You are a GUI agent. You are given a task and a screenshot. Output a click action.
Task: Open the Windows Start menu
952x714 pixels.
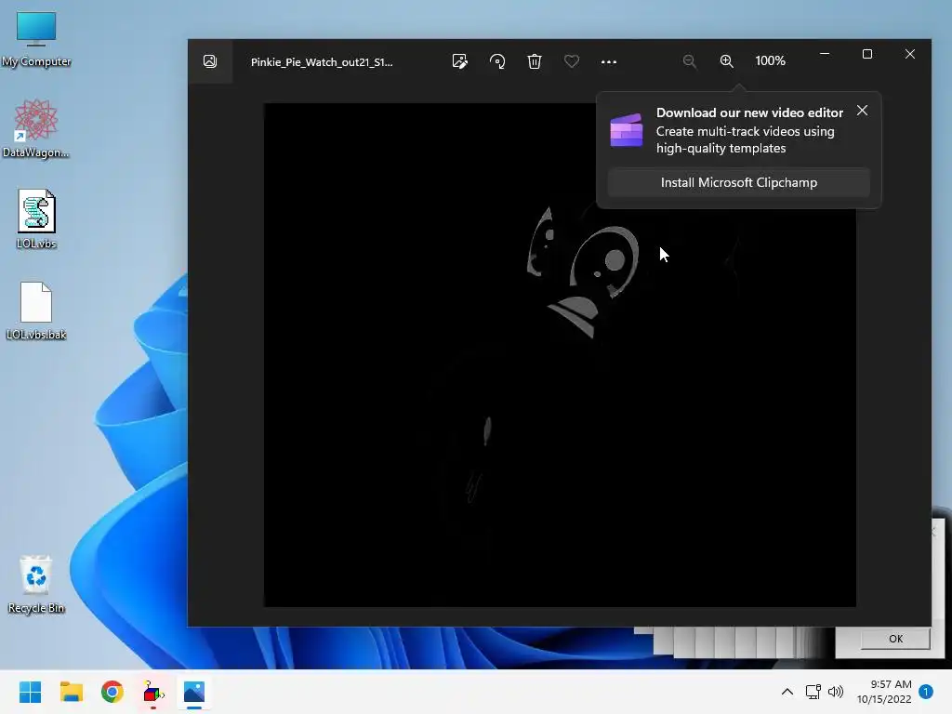(31, 692)
